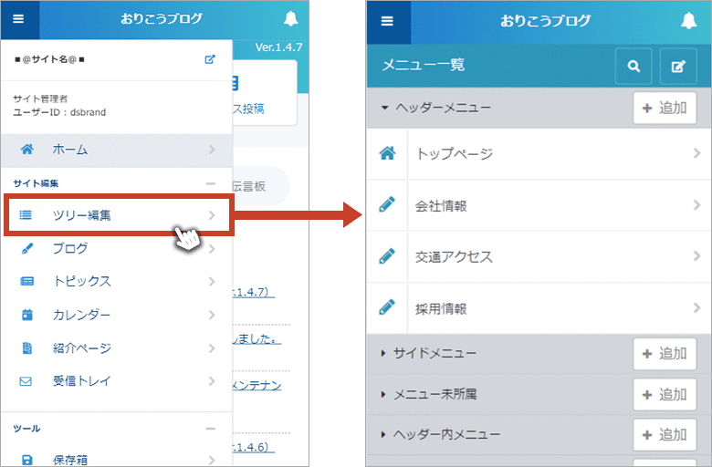Collapse the ツール section with minus sign
712x467 pixels.
pyautogui.click(x=210, y=428)
